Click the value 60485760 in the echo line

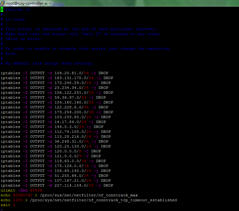pyautogui.click(x=23, y=195)
